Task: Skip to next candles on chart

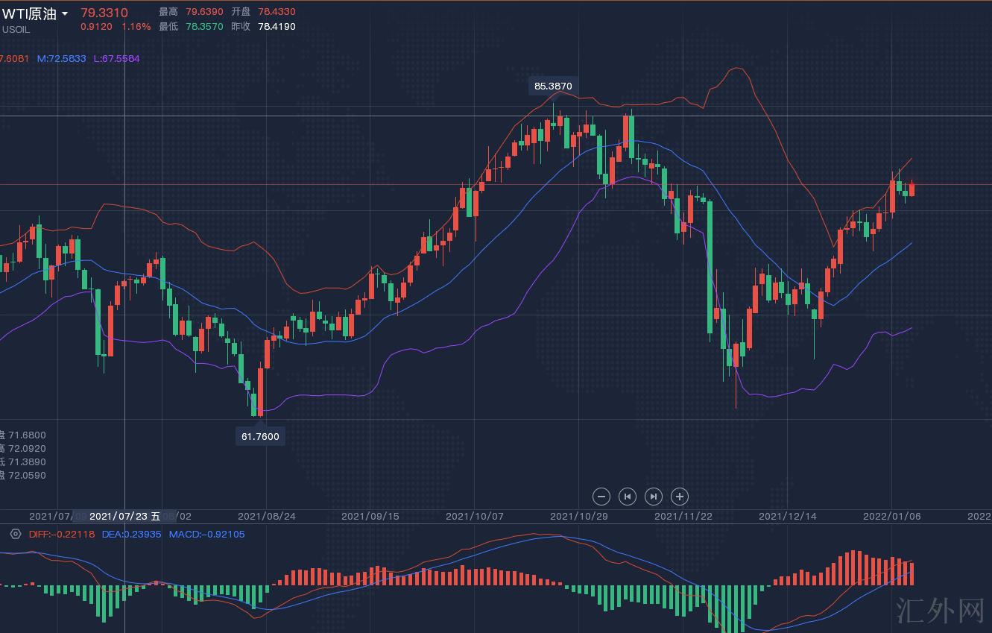Action: 653,497
